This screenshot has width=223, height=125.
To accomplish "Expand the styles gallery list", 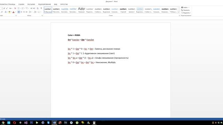I will coord(179,12).
